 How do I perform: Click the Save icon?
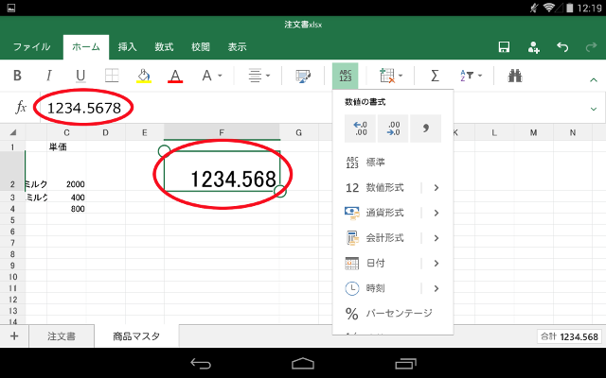(504, 47)
